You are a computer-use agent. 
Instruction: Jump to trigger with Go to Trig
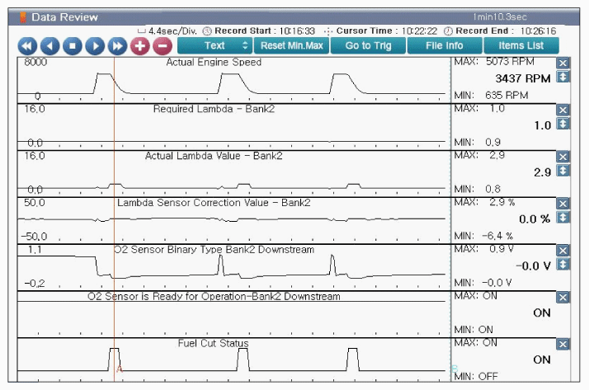coord(368,45)
